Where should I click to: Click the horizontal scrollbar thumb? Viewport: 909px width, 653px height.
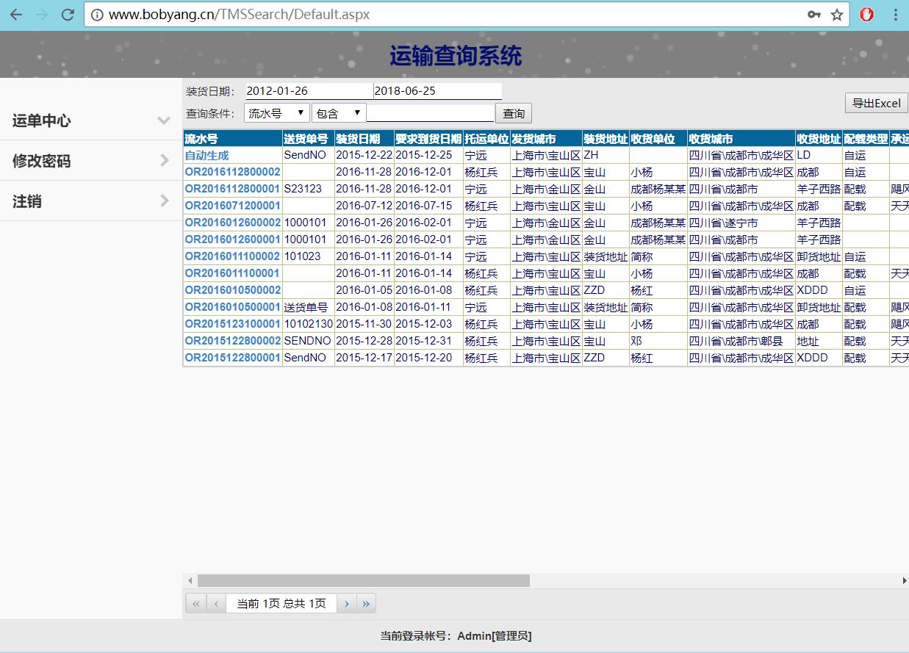pyautogui.click(x=363, y=580)
